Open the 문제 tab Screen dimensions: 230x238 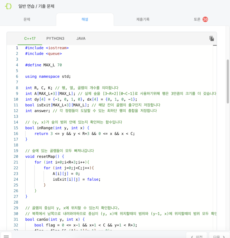27,19
